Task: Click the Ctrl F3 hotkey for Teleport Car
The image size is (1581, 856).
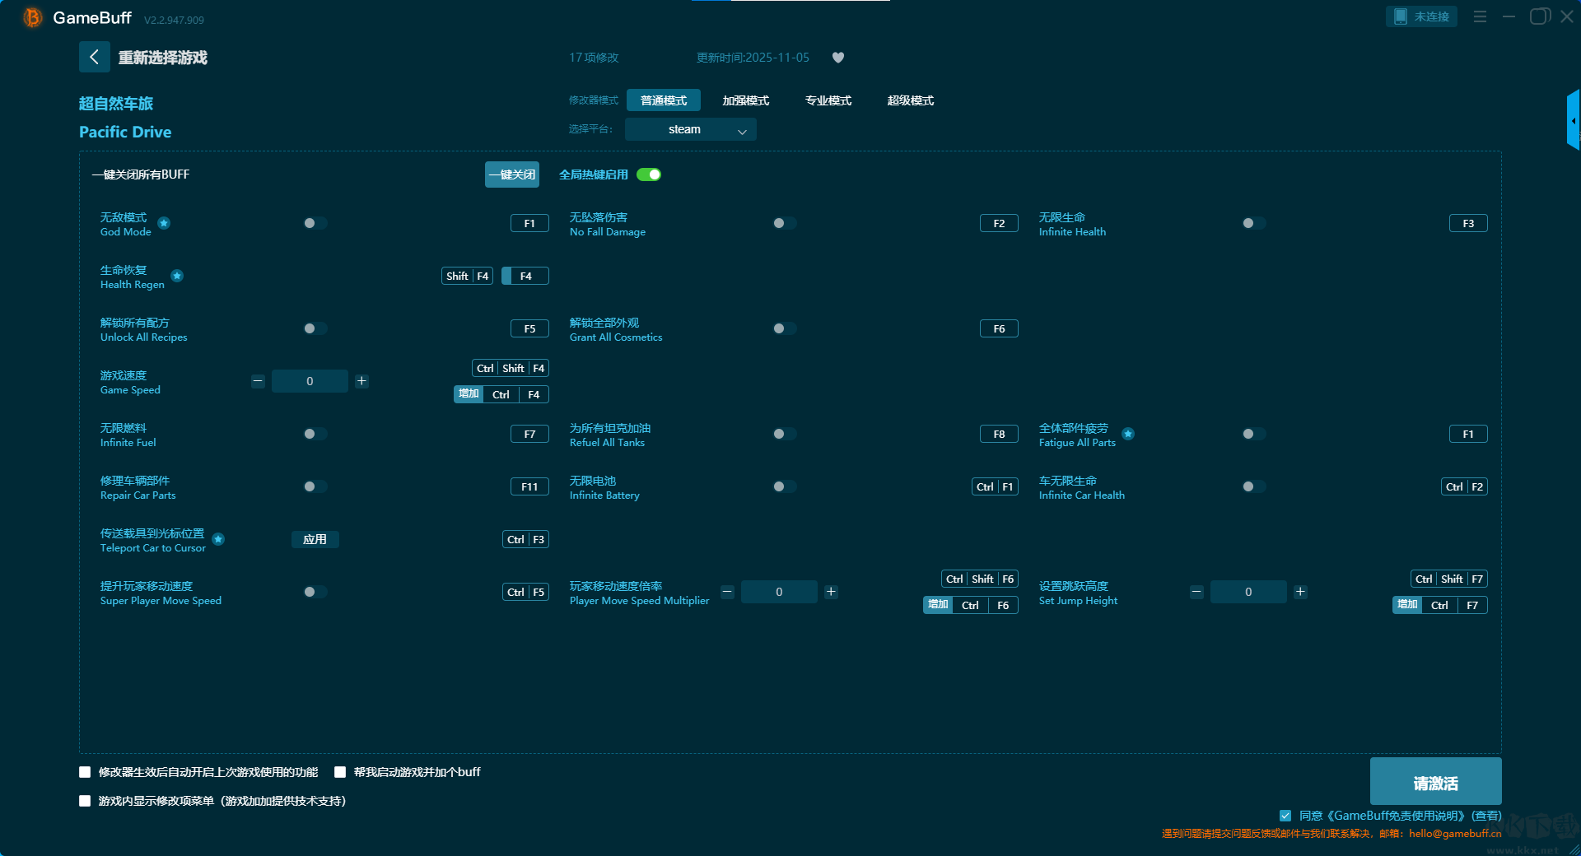Action: click(525, 539)
